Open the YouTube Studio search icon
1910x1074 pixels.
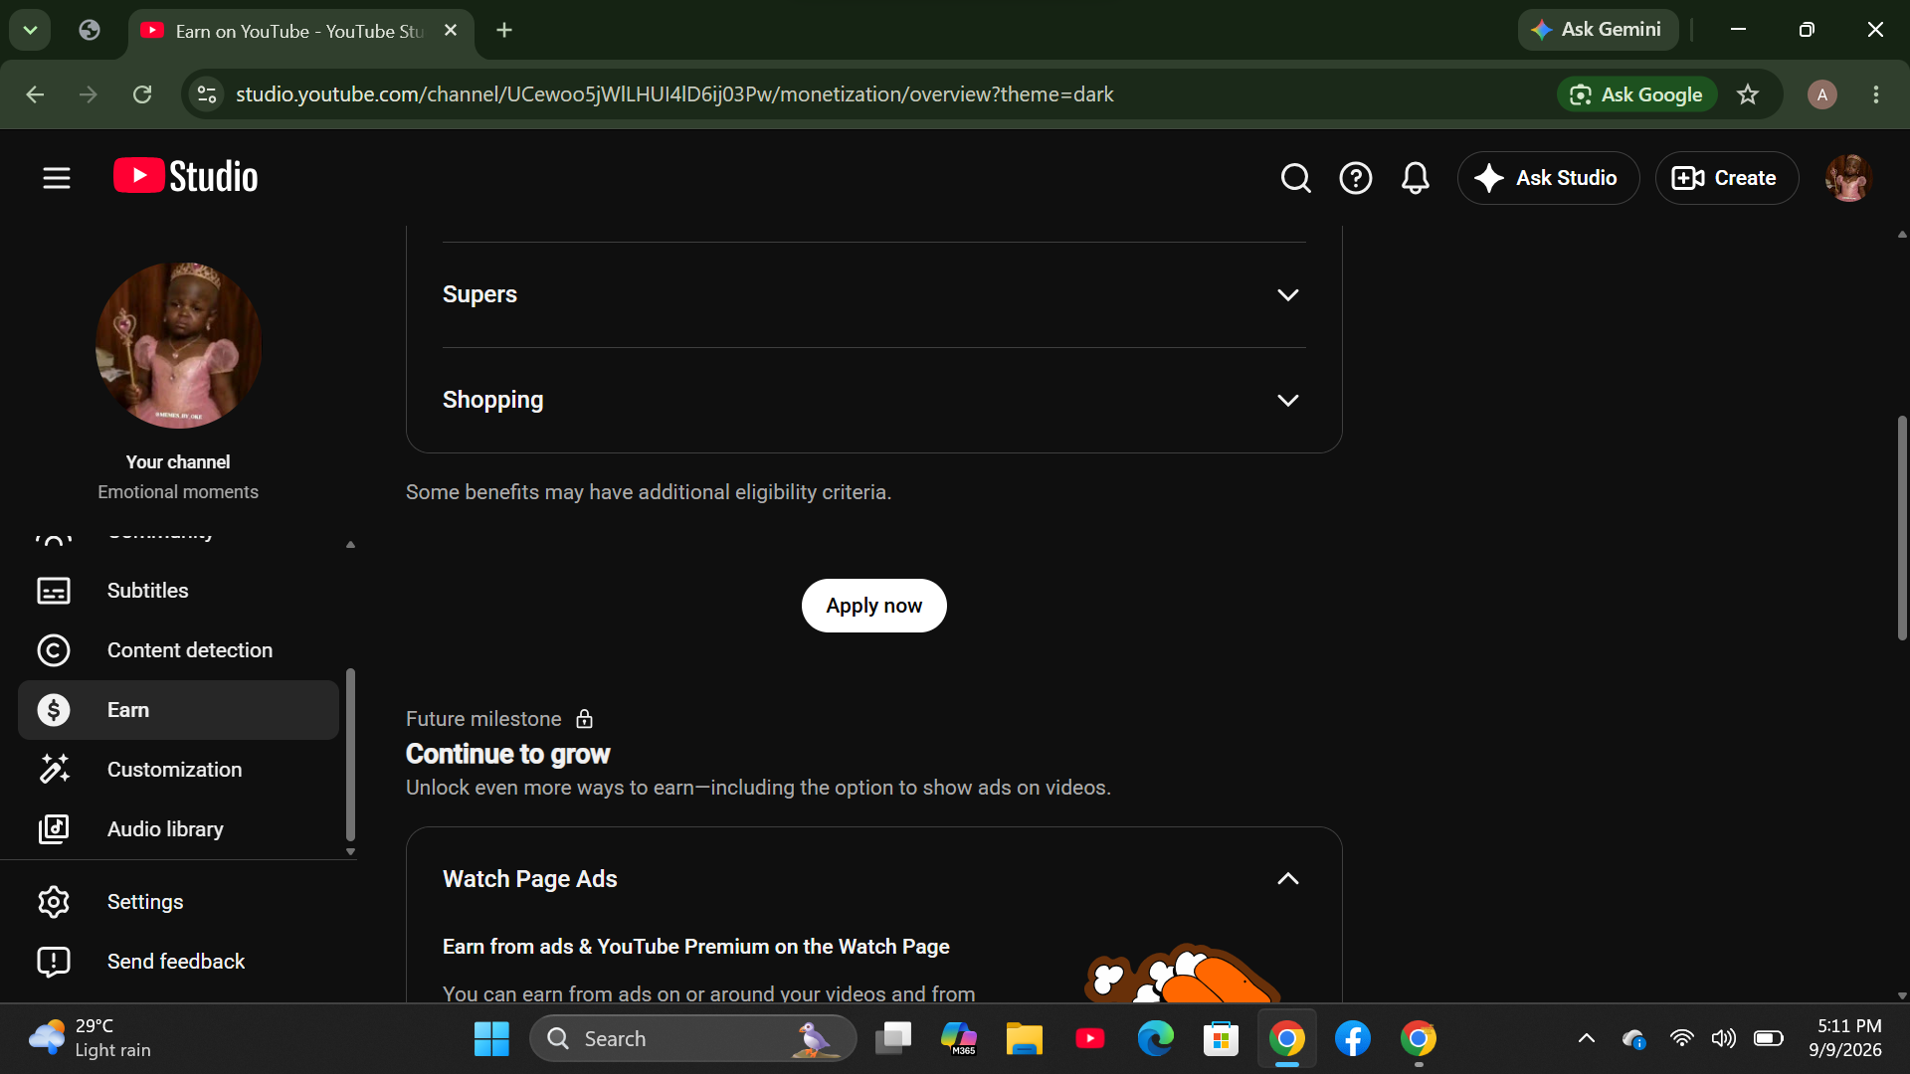click(x=1295, y=178)
